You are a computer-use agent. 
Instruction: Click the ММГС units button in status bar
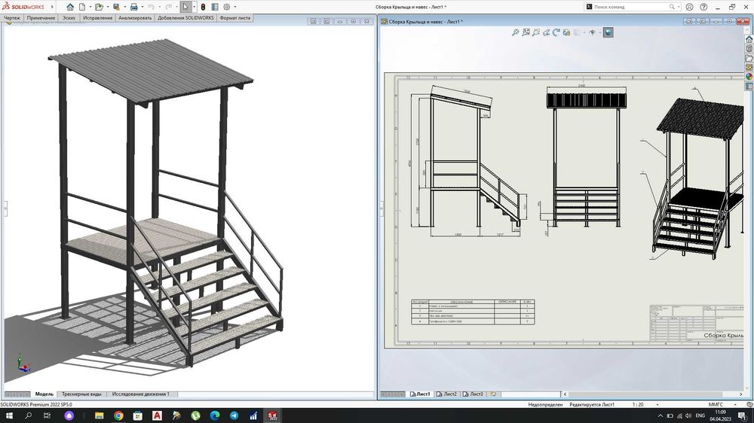716,404
